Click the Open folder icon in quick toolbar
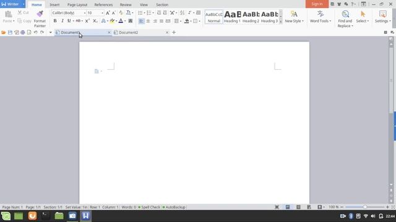Screen dimensions: 396x222 (4, 33)
